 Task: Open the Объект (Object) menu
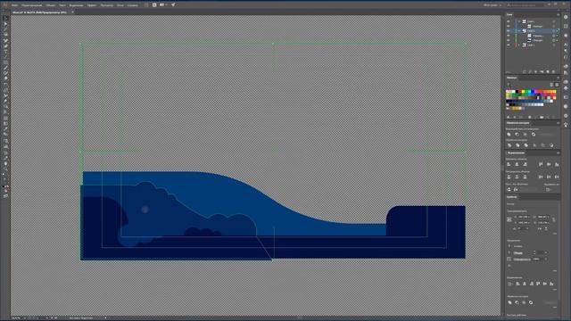coord(50,5)
